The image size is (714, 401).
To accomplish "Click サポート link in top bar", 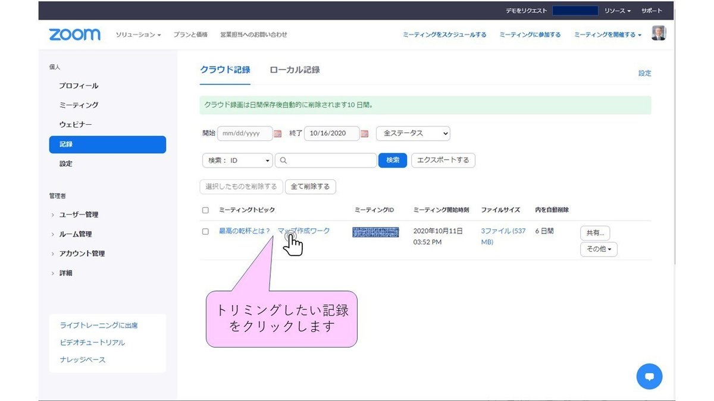I will pos(652,11).
